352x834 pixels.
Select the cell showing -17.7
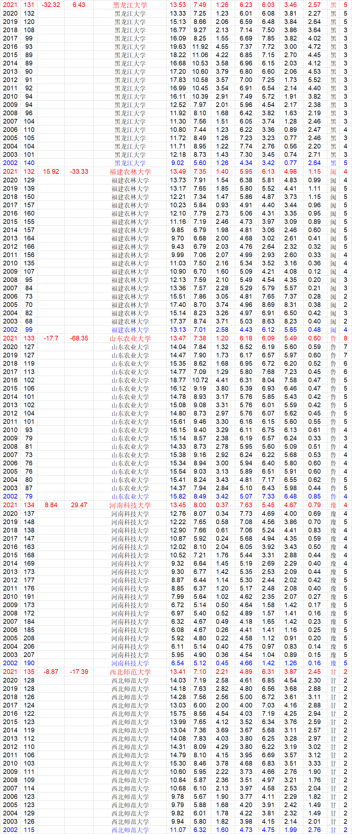[51, 338]
